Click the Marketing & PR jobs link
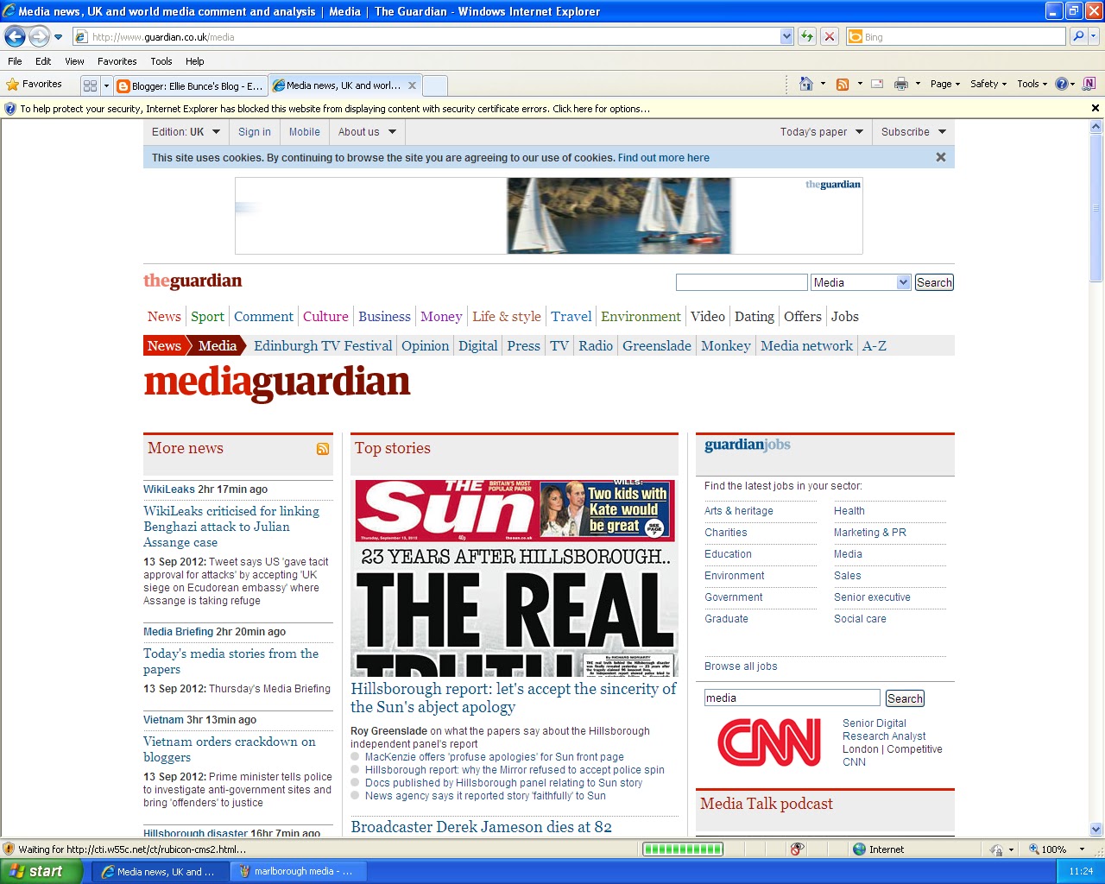The height and width of the screenshot is (884, 1105). point(870,533)
